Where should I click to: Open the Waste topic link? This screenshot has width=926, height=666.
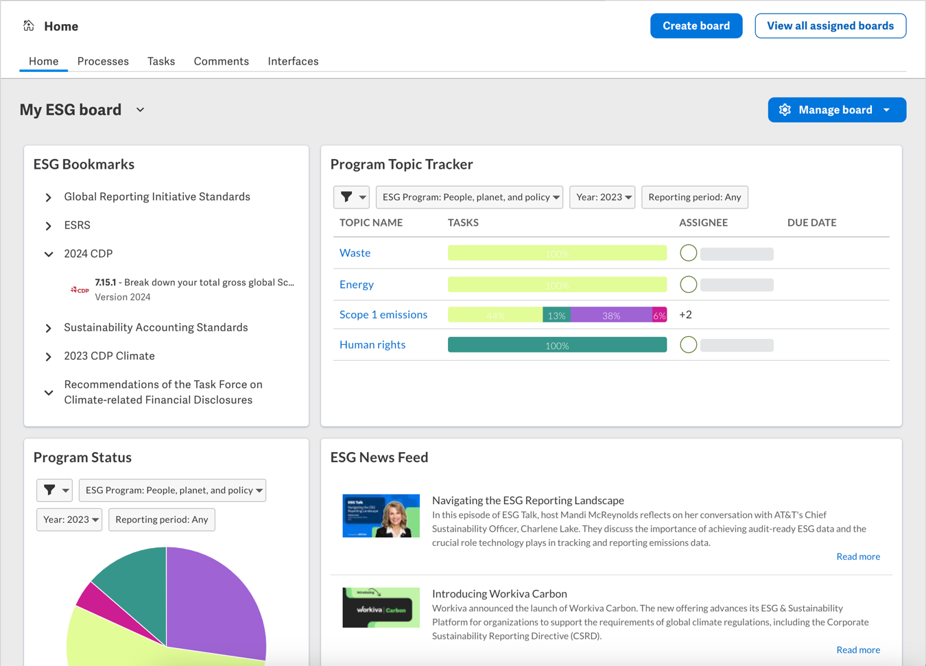tap(355, 253)
